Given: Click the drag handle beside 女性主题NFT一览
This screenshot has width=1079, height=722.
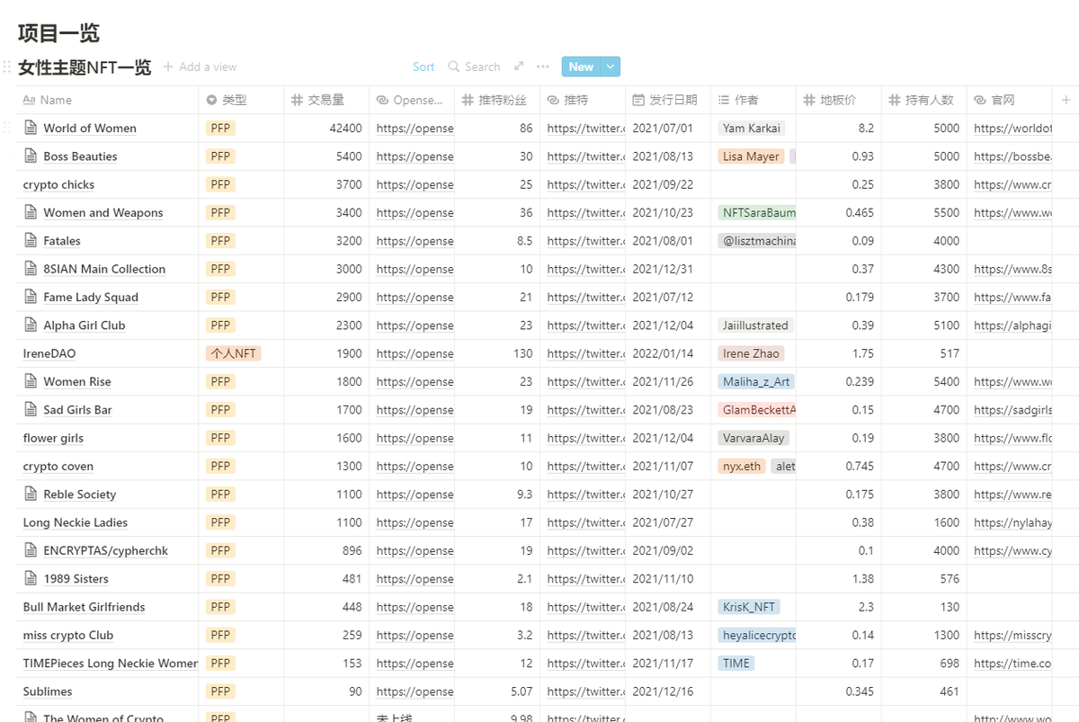Looking at the screenshot, I should (7, 67).
